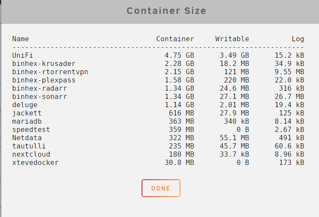
Task: Click the mariadb container name
Action: tap(27, 122)
